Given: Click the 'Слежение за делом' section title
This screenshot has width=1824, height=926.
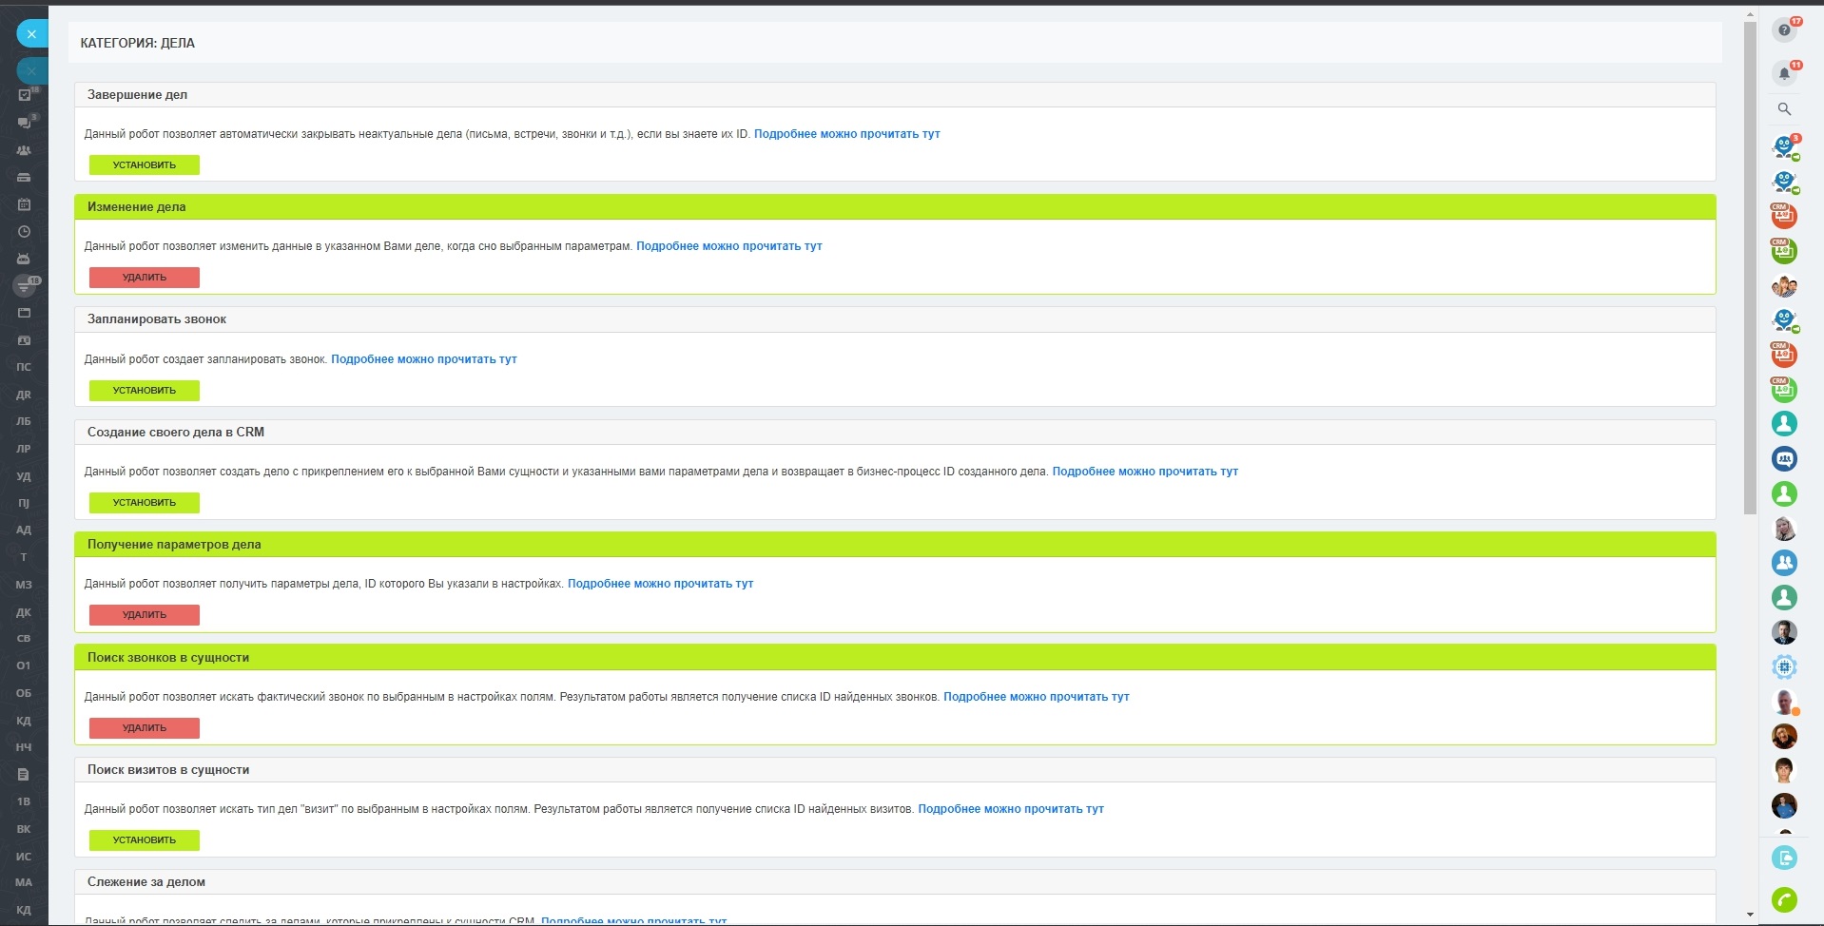Looking at the screenshot, I should click(x=146, y=882).
